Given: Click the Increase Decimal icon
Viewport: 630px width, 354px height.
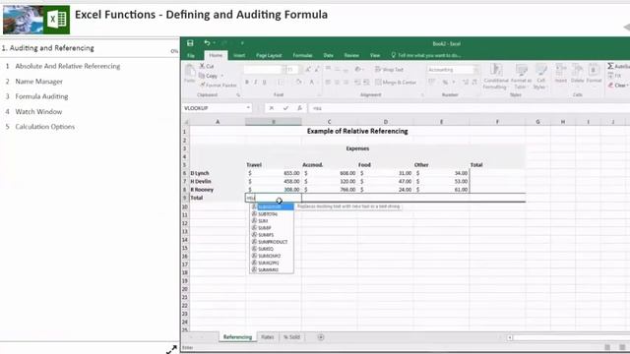Looking at the screenshot, I should pyautogui.click(x=466, y=83).
